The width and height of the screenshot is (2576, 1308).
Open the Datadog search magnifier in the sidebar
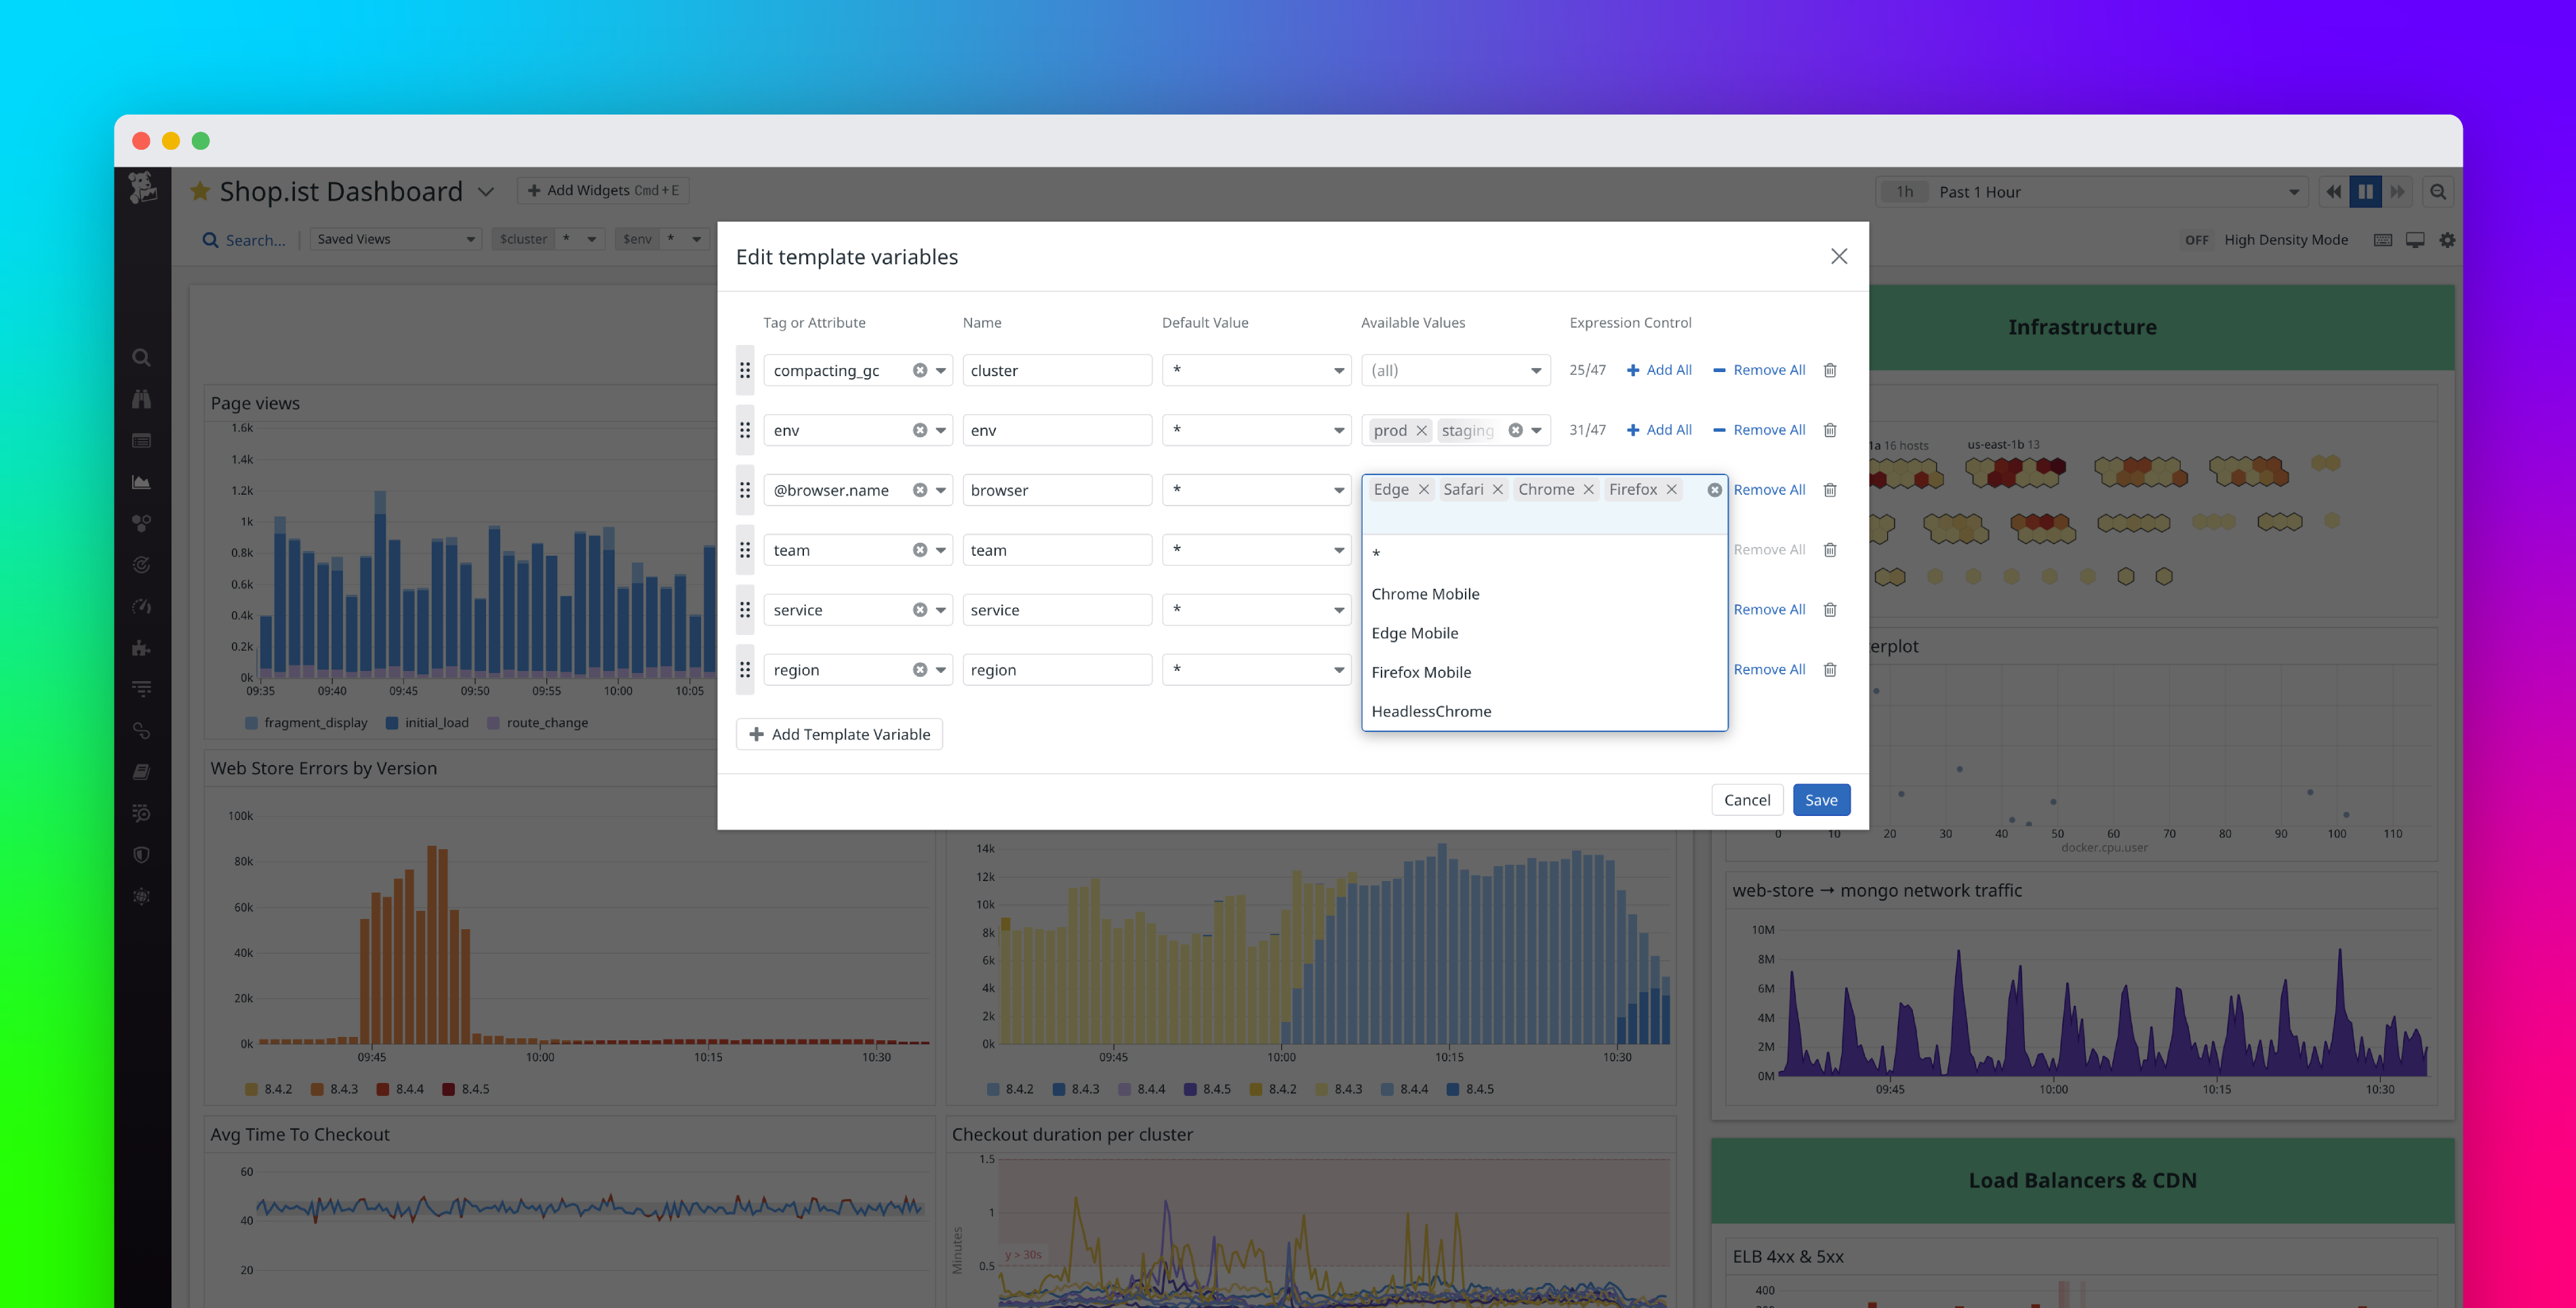[x=141, y=357]
